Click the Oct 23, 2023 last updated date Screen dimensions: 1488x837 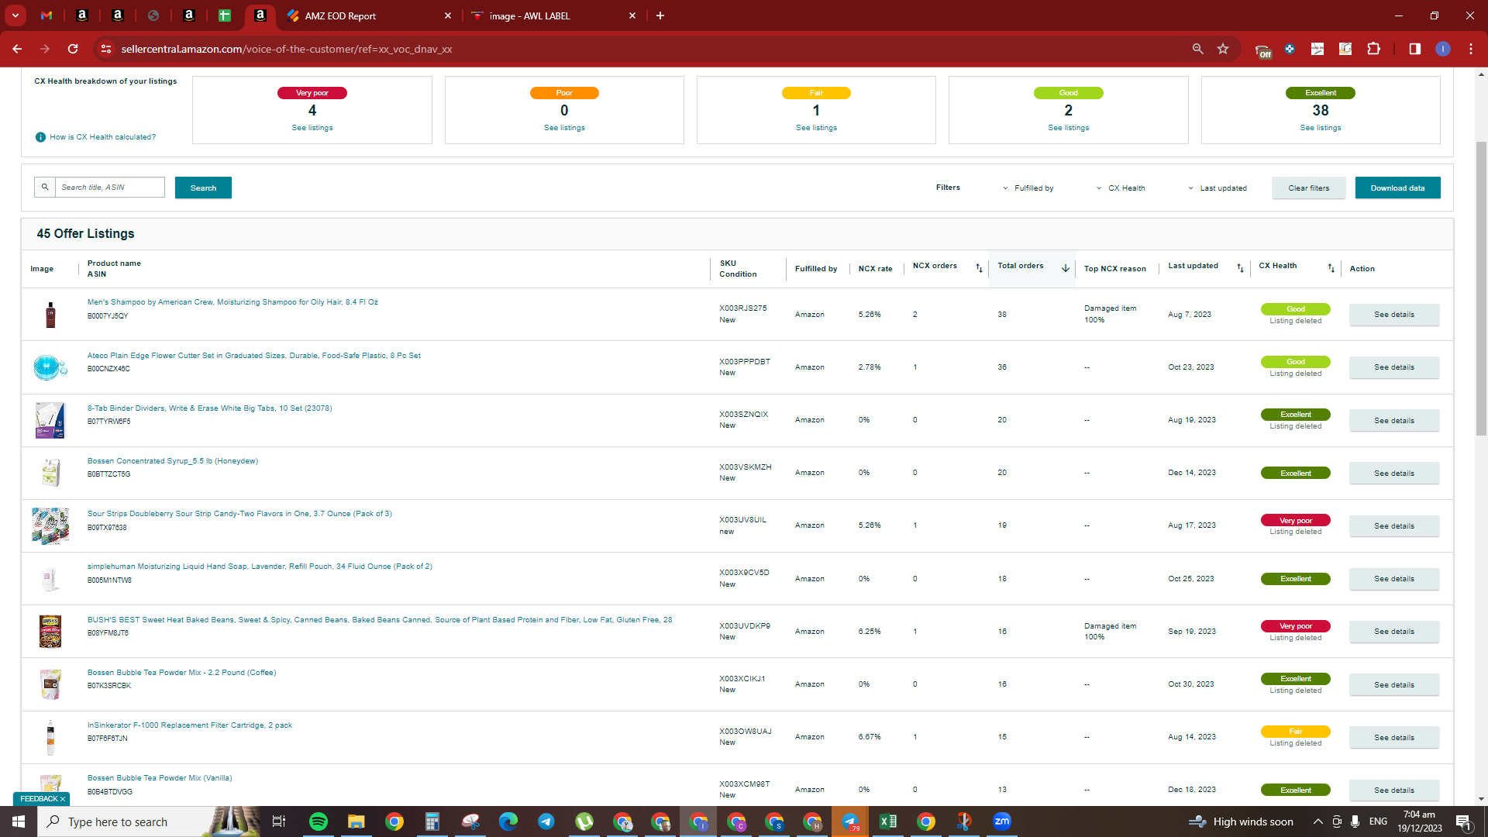[1190, 367]
